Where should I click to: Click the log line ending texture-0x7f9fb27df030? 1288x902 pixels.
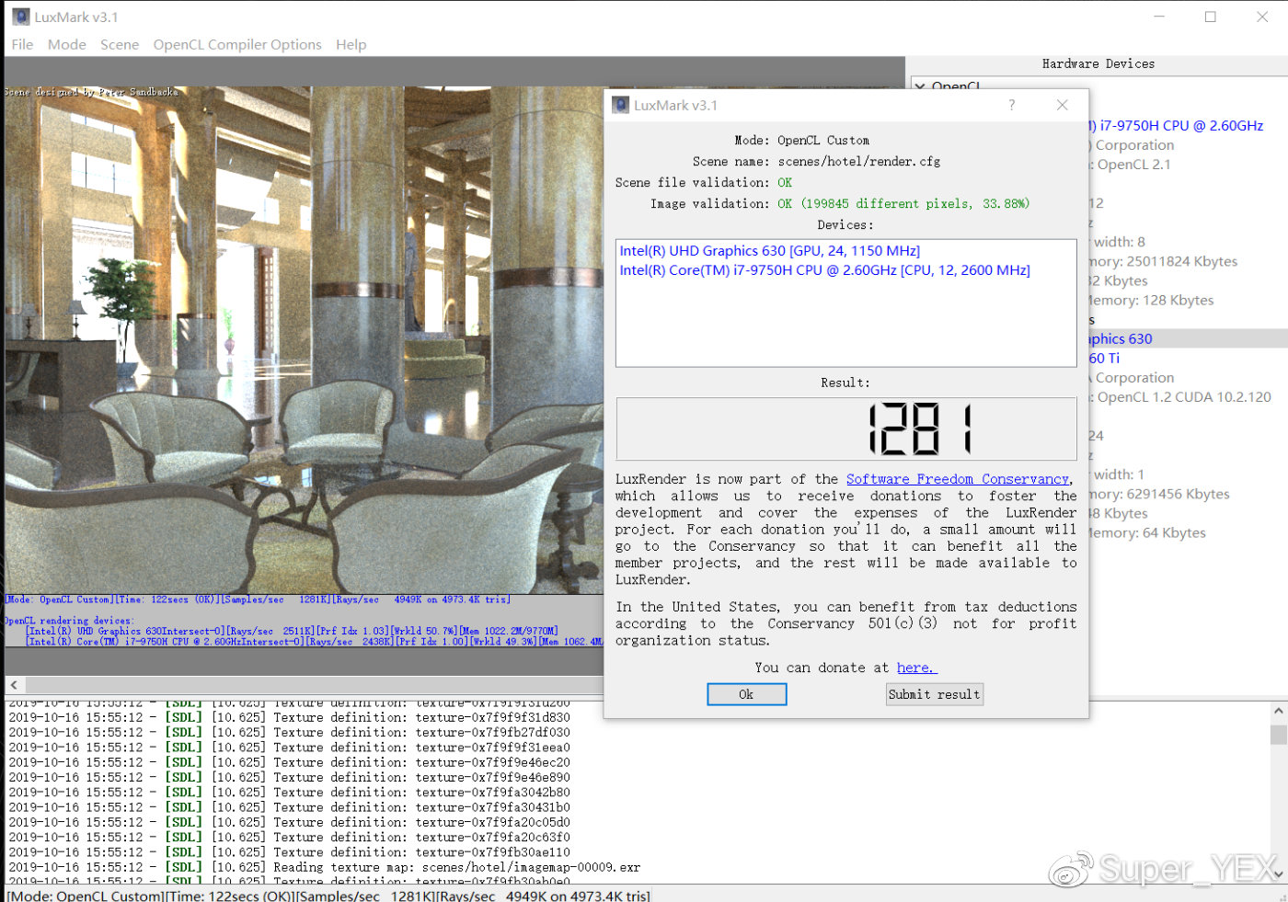[x=289, y=732]
